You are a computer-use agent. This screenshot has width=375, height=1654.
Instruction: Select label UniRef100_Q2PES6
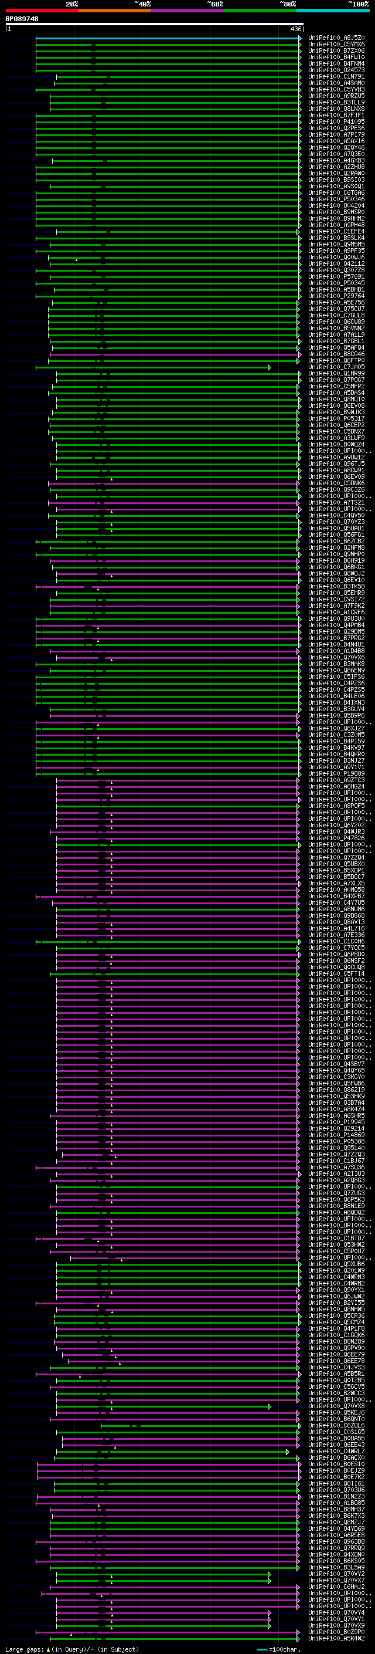point(336,128)
